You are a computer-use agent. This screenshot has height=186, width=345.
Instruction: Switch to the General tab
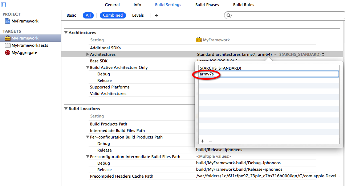tap(112, 5)
